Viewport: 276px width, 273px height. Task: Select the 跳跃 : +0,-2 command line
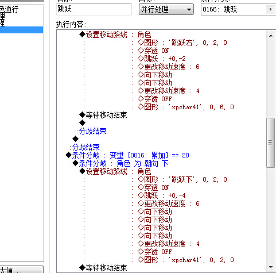[x=162, y=59]
